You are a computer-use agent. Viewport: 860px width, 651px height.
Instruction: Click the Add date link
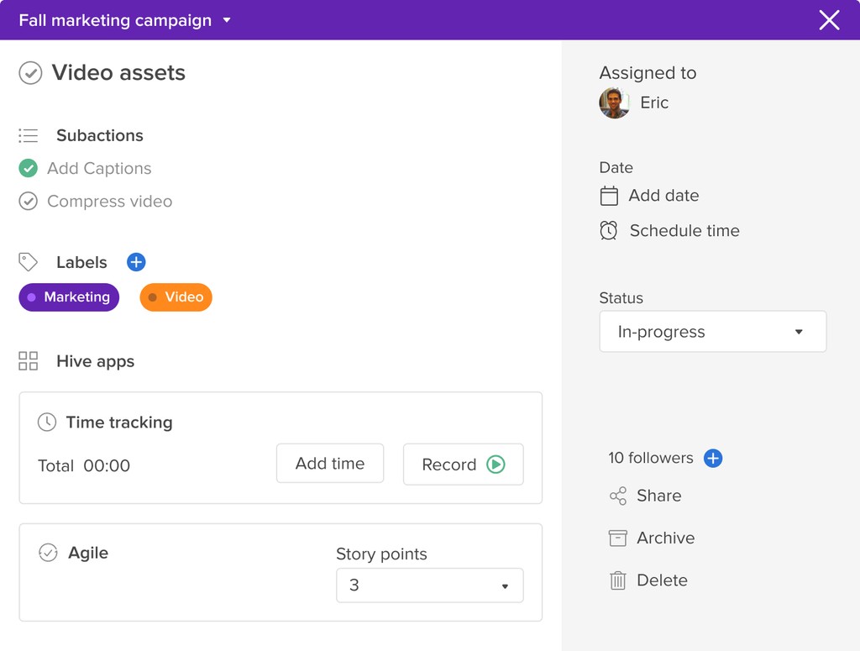(663, 196)
